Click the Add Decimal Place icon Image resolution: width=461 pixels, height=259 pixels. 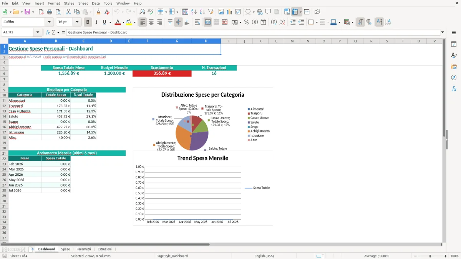point(274,22)
